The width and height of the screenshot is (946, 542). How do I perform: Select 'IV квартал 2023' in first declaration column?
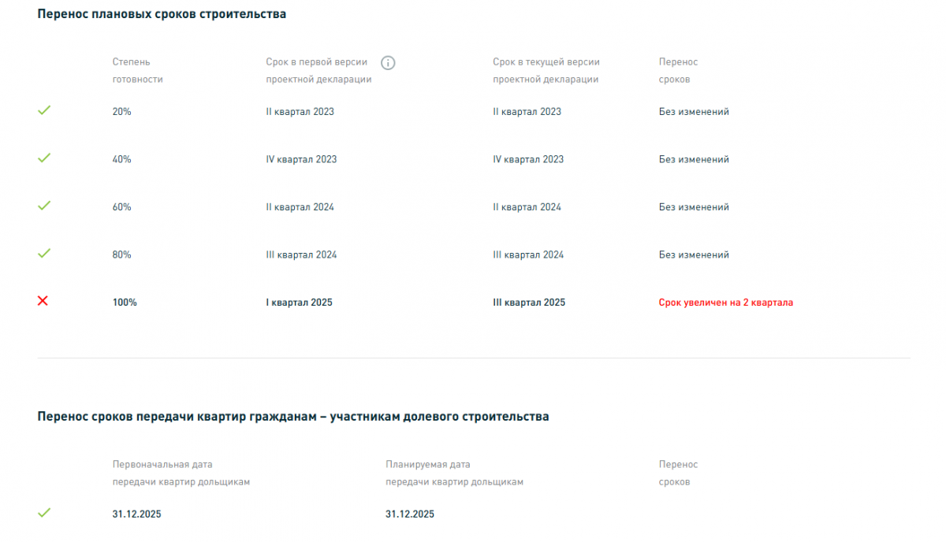pos(301,159)
